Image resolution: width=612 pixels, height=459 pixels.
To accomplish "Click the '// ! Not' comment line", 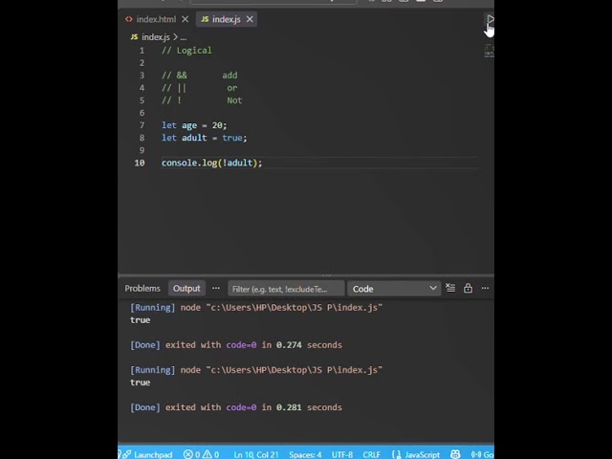I will pyautogui.click(x=202, y=100).
